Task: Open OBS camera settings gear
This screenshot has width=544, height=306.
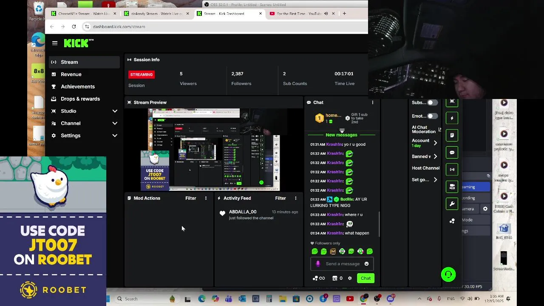Action: pyautogui.click(x=485, y=209)
